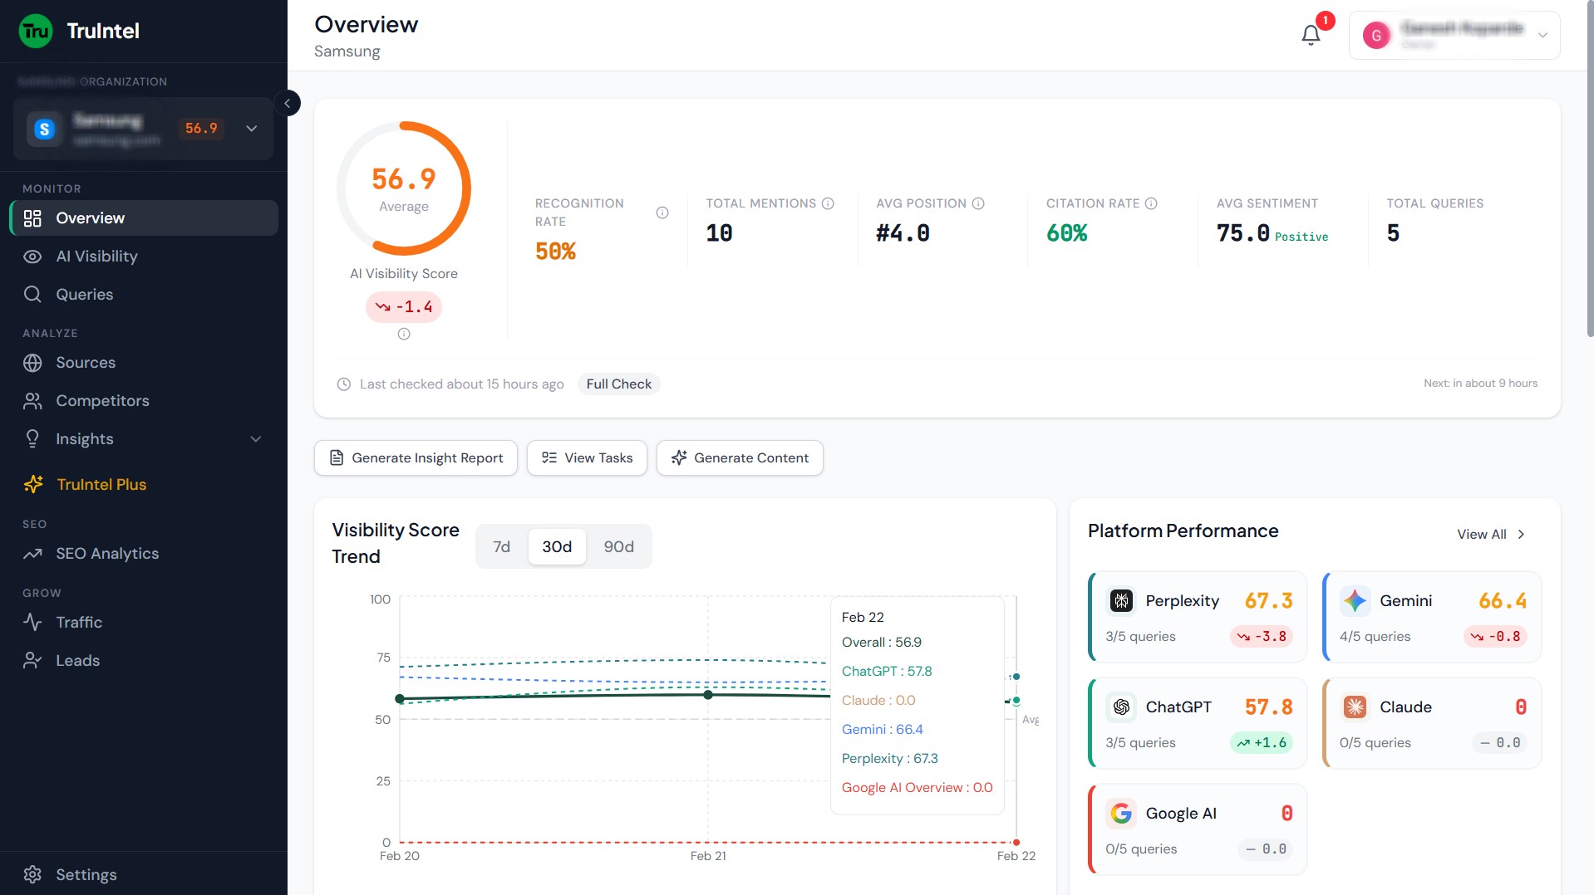Expand the Insights submenu chevron
The height and width of the screenshot is (895, 1594).
[256, 439]
